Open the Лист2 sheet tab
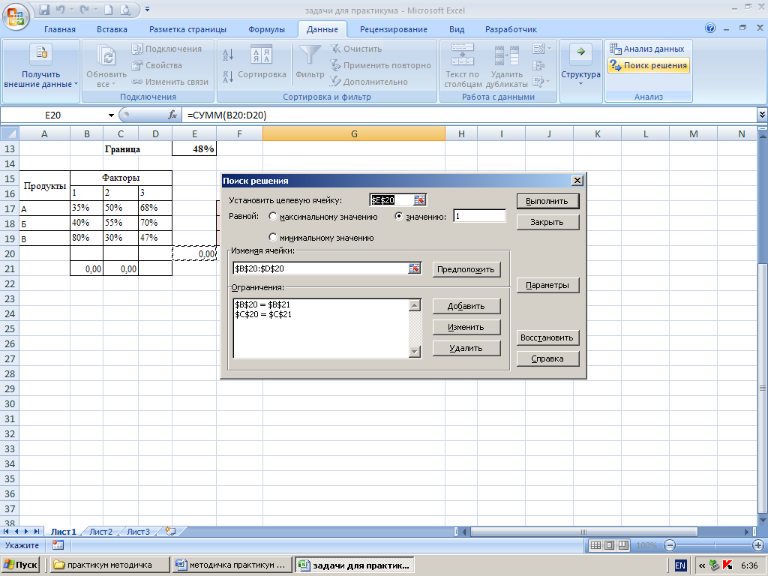 (x=100, y=532)
